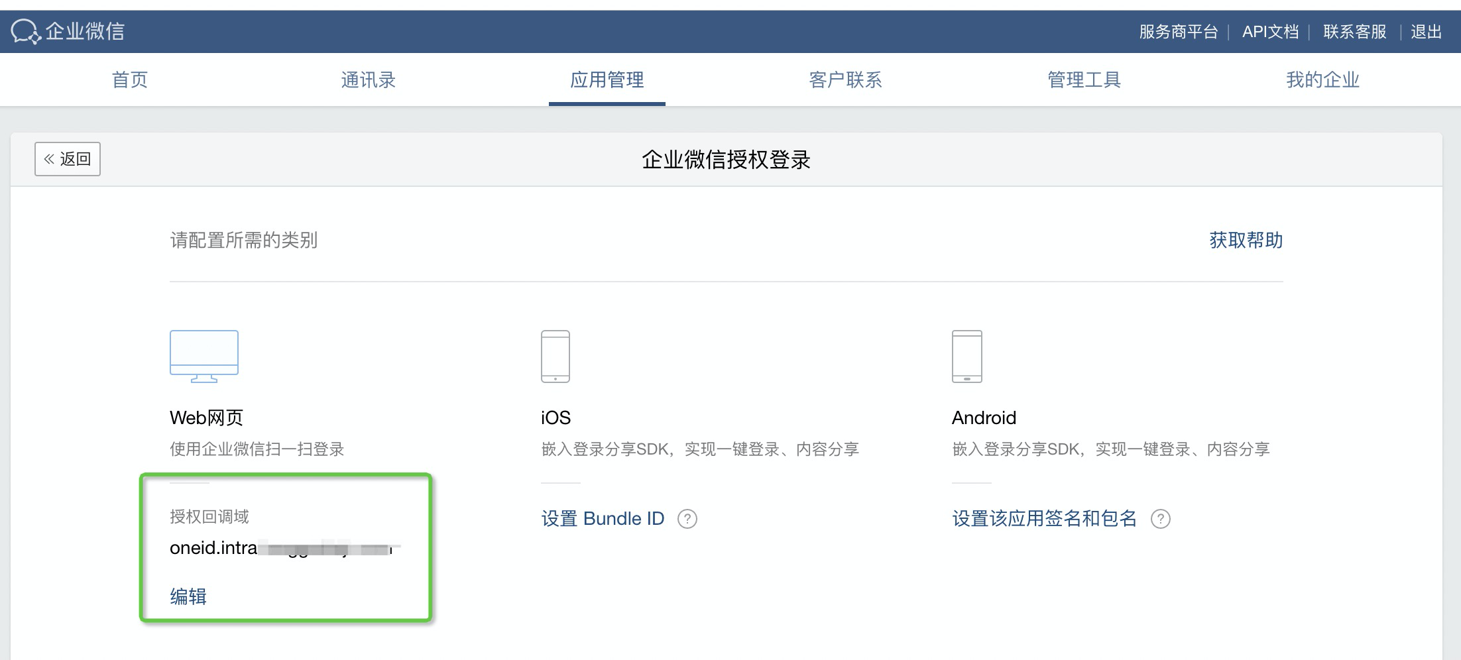Image resolution: width=1461 pixels, height=660 pixels.
Task: Click 联系客服 in the header
Action: [x=1354, y=31]
